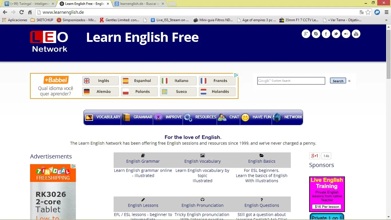Click the picture icon above English Vocabulary

coord(202,156)
